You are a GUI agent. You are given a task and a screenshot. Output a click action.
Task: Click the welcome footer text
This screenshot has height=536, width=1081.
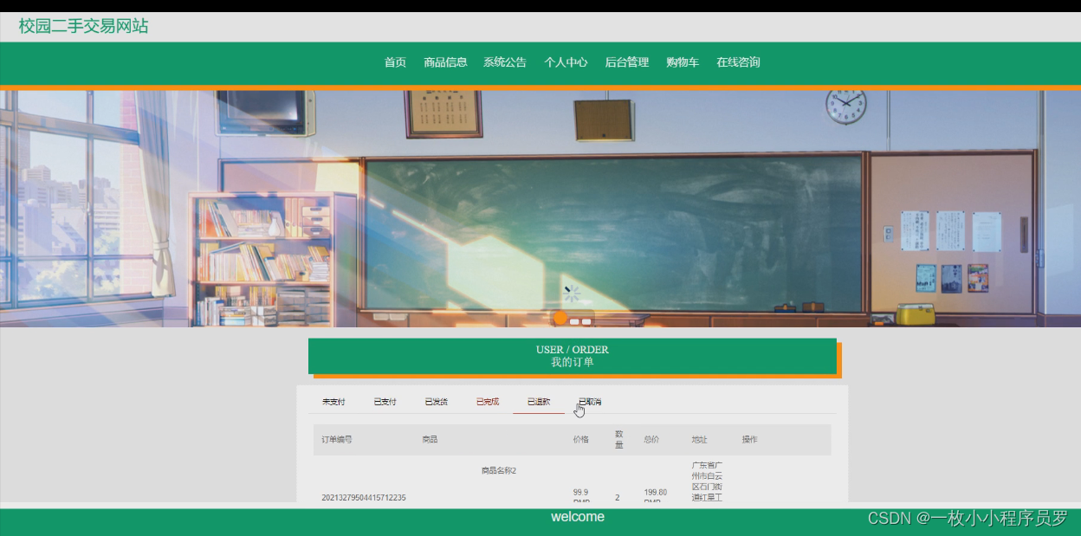[x=578, y=517]
